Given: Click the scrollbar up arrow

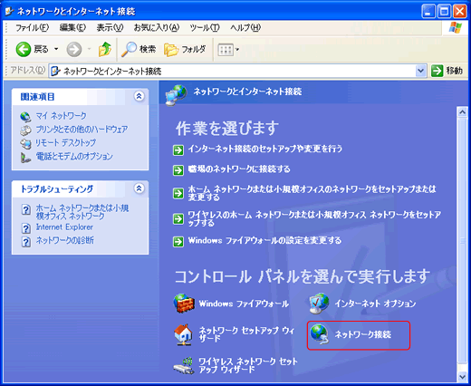Looking at the screenshot, I should coord(462,112).
